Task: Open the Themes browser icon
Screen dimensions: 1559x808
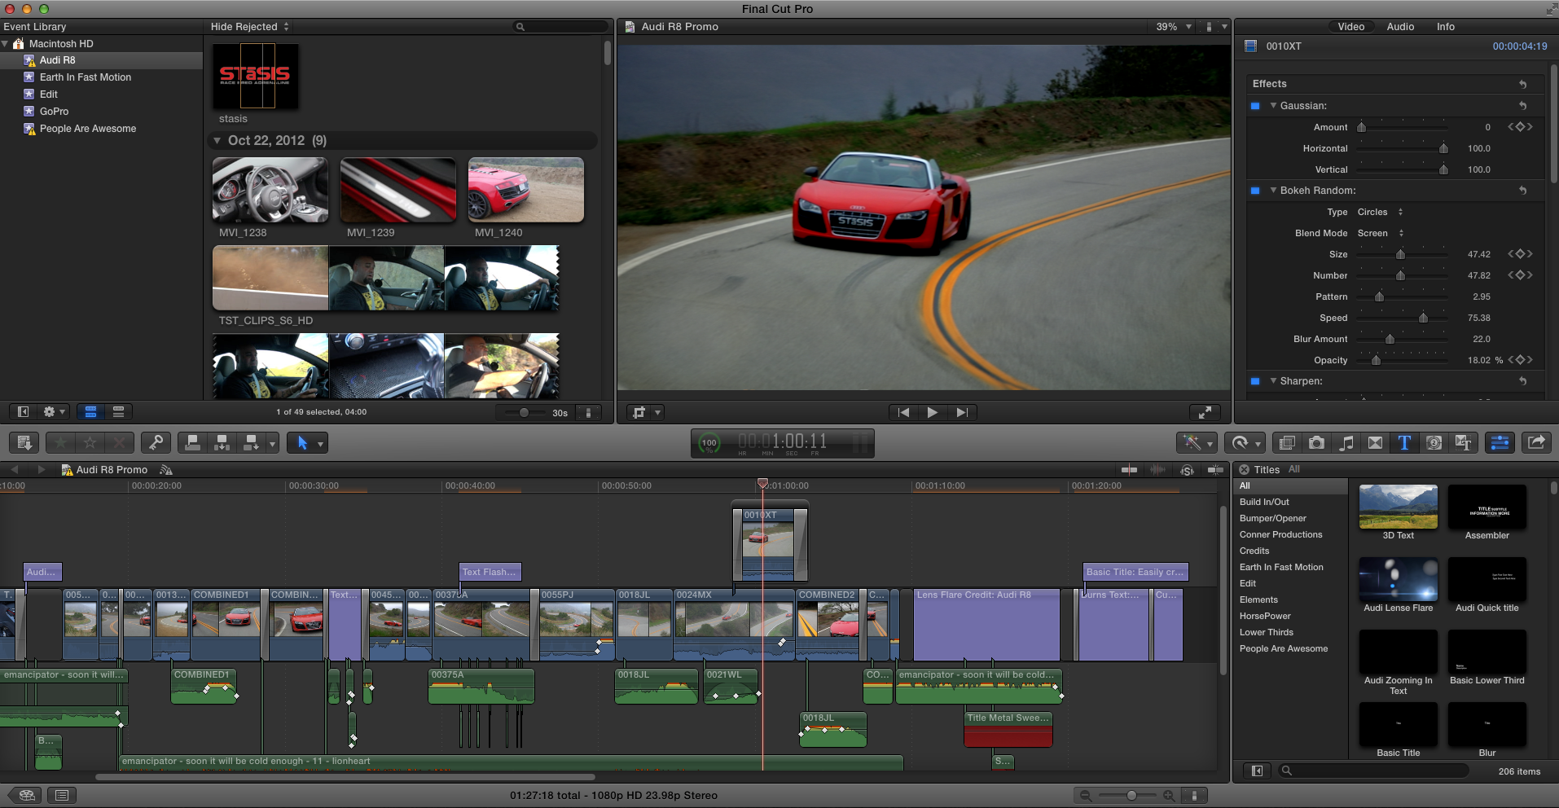Action: click(1463, 442)
